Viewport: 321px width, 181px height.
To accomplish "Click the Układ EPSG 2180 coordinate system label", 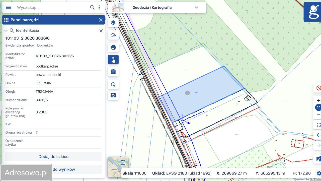I will pos(182,173).
